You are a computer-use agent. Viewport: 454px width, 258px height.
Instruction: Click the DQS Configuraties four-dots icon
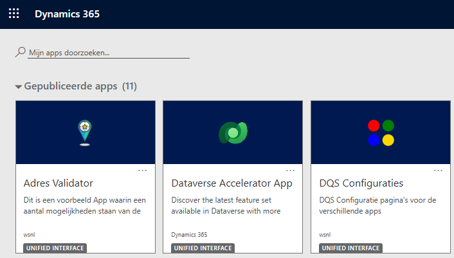tap(380, 133)
